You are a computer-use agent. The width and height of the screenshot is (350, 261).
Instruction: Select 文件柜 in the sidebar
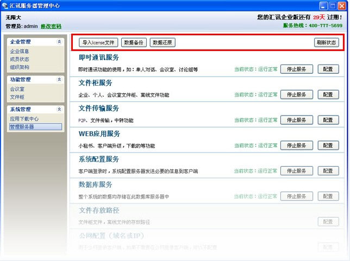[x=17, y=97]
